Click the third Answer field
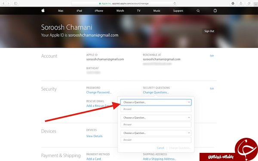The width and height of the screenshot is (258, 161). [x=156, y=140]
